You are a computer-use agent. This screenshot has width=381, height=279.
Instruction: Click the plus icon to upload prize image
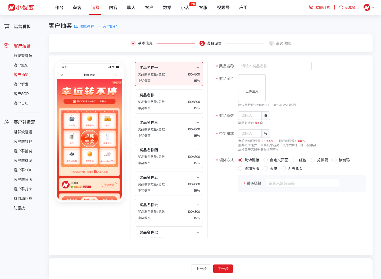click(252, 85)
